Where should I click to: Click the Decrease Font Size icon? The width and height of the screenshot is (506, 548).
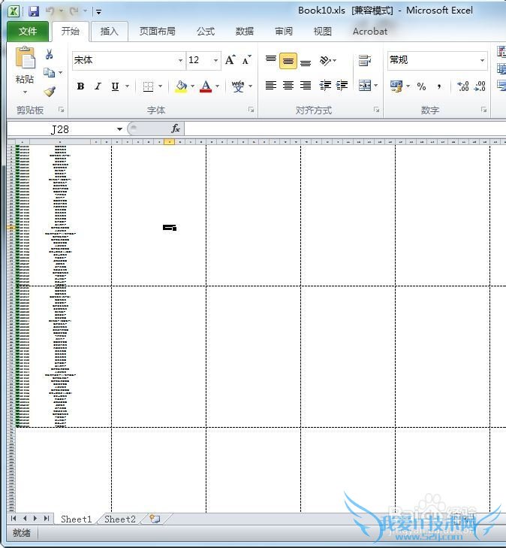pos(247,60)
